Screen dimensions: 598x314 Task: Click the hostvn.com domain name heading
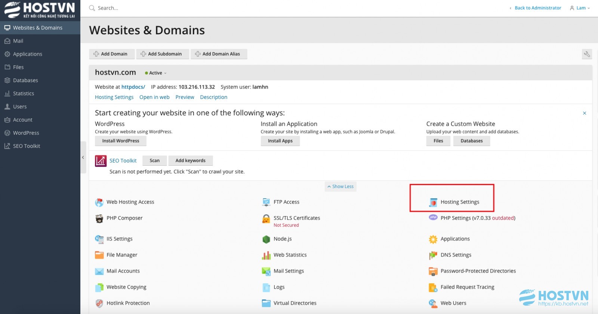click(115, 72)
